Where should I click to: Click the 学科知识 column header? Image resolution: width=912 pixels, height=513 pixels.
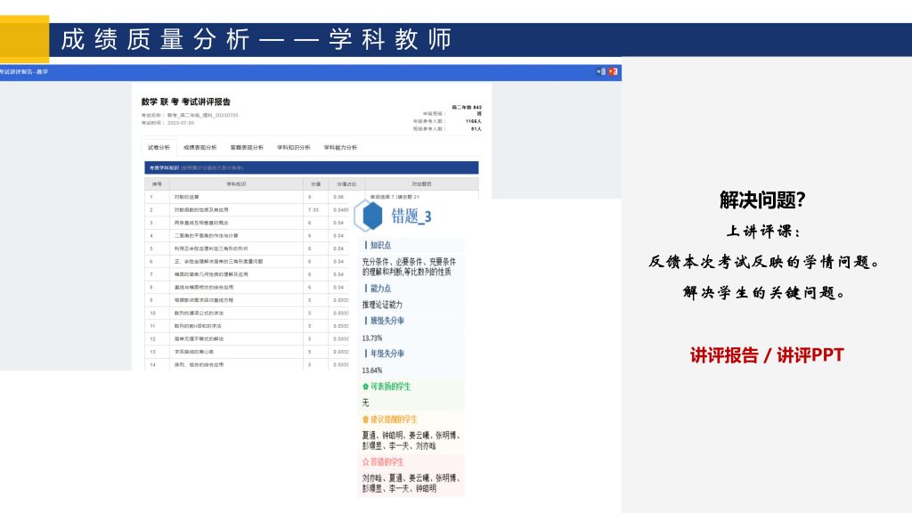pyautogui.click(x=235, y=183)
